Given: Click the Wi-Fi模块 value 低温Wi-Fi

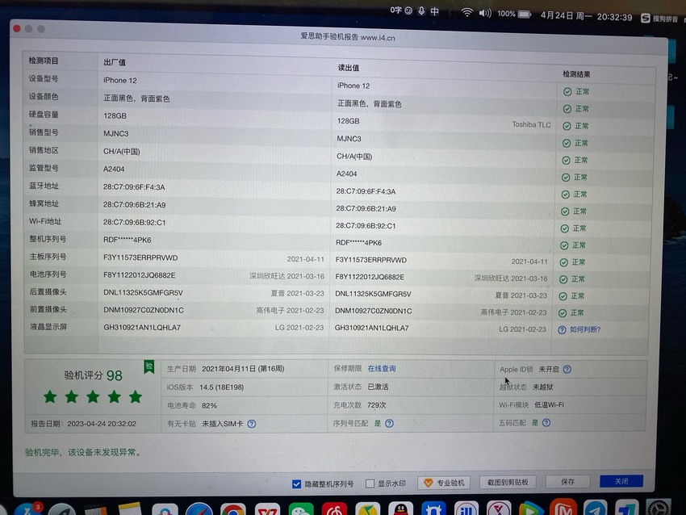Looking at the screenshot, I should click(x=549, y=404).
